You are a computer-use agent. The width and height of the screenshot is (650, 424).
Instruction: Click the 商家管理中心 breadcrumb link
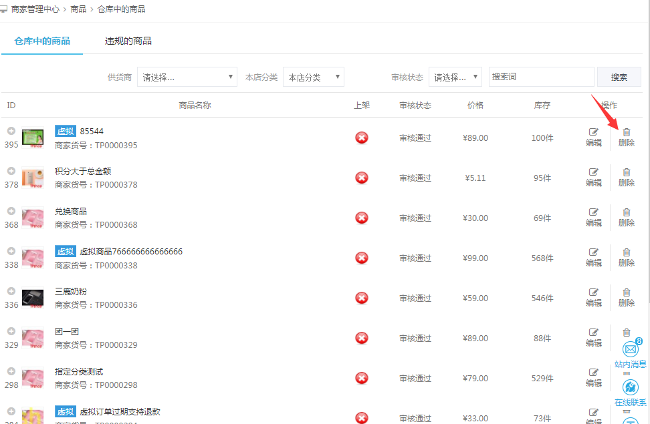(x=35, y=9)
